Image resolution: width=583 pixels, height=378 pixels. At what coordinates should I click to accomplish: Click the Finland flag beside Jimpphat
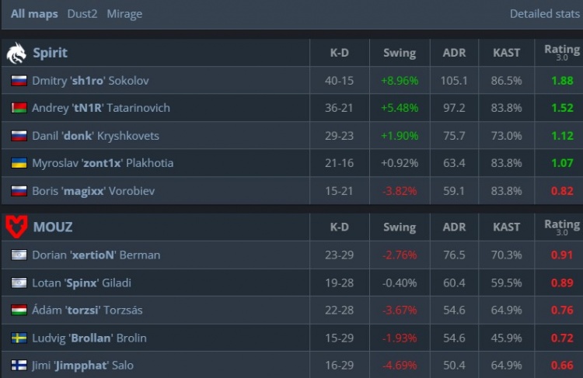coord(19,366)
